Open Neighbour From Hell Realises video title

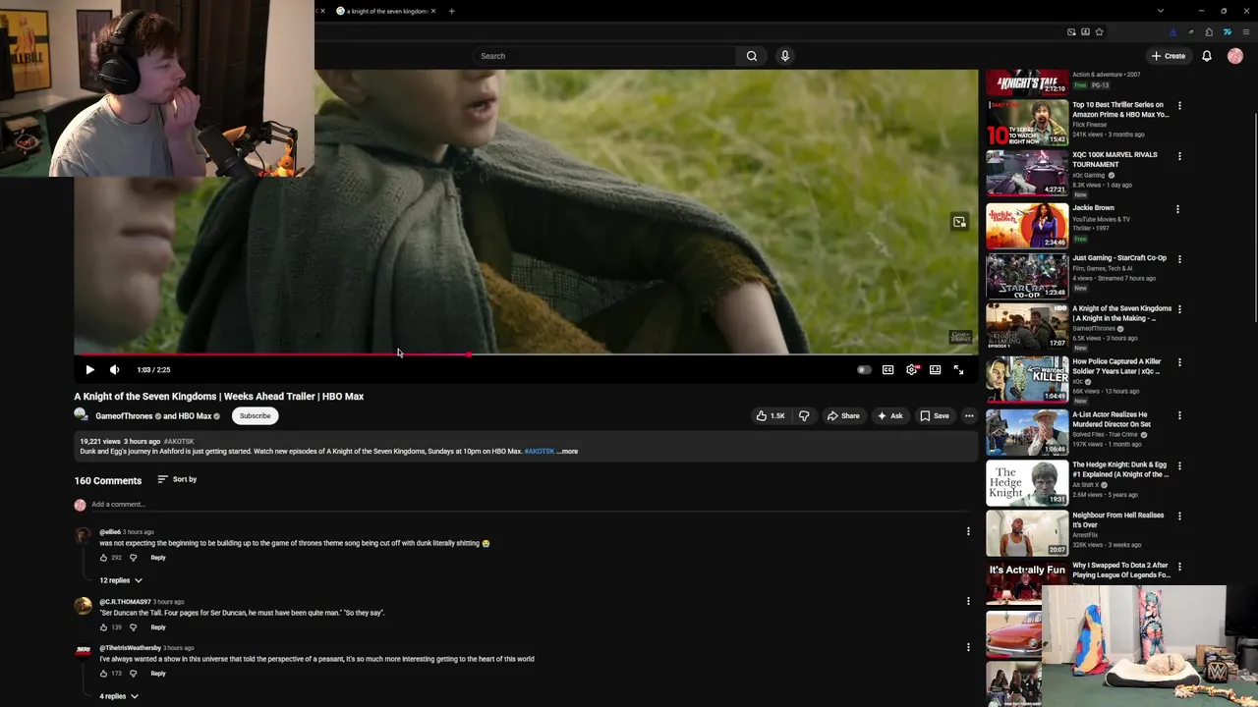(x=1118, y=519)
